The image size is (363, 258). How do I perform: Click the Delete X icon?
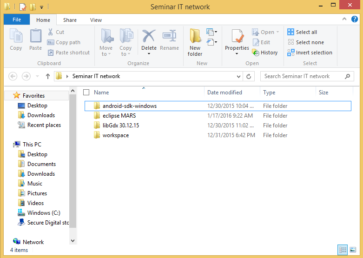click(x=149, y=36)
